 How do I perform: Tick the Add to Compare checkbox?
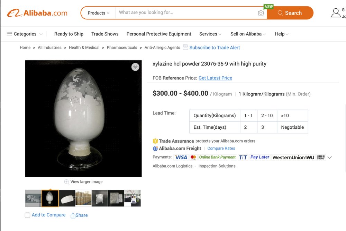[x=28, y=215]
